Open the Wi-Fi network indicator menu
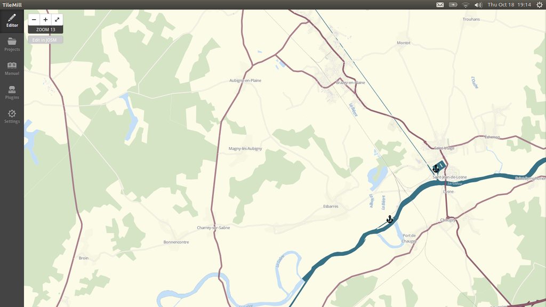Screen dimensions: 546x307 click(465, 5)
